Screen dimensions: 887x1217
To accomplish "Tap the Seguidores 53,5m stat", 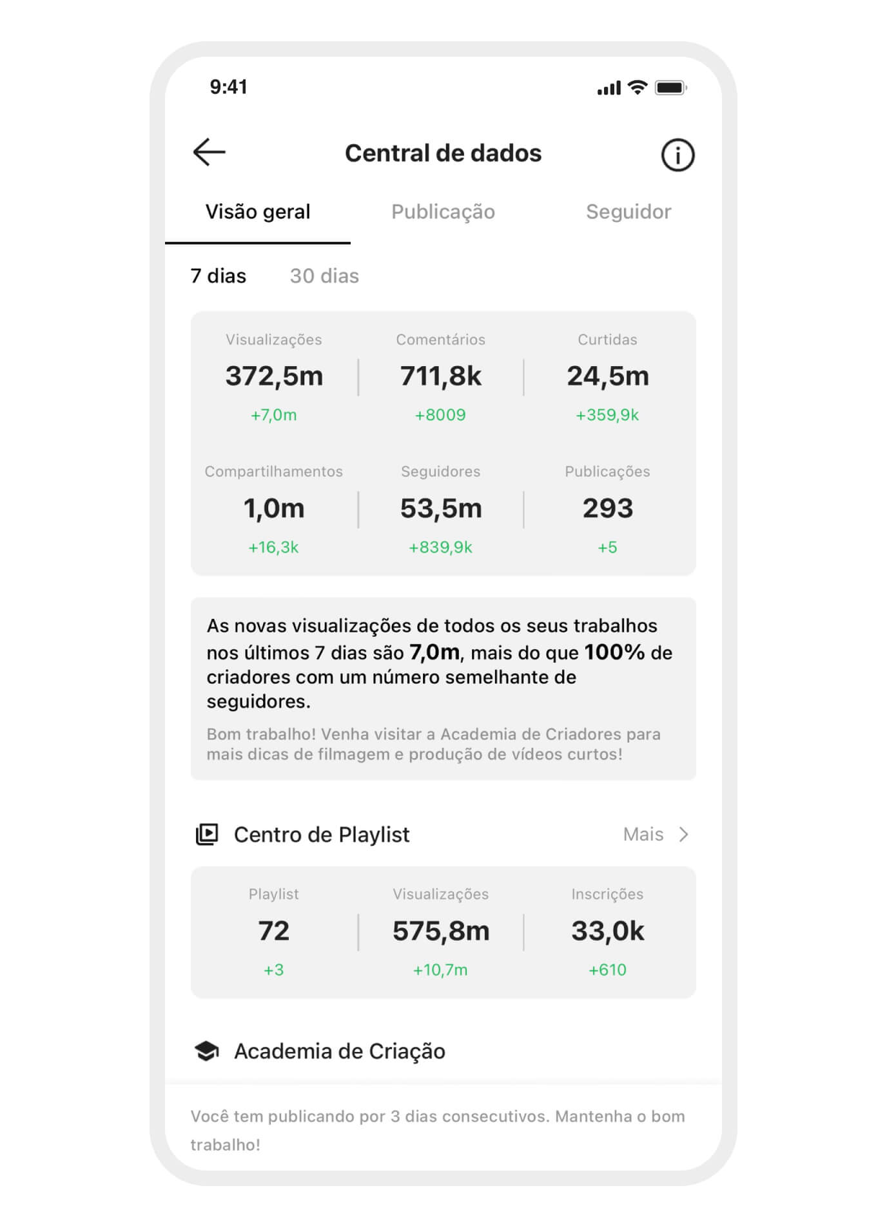I will coord(441,509).
